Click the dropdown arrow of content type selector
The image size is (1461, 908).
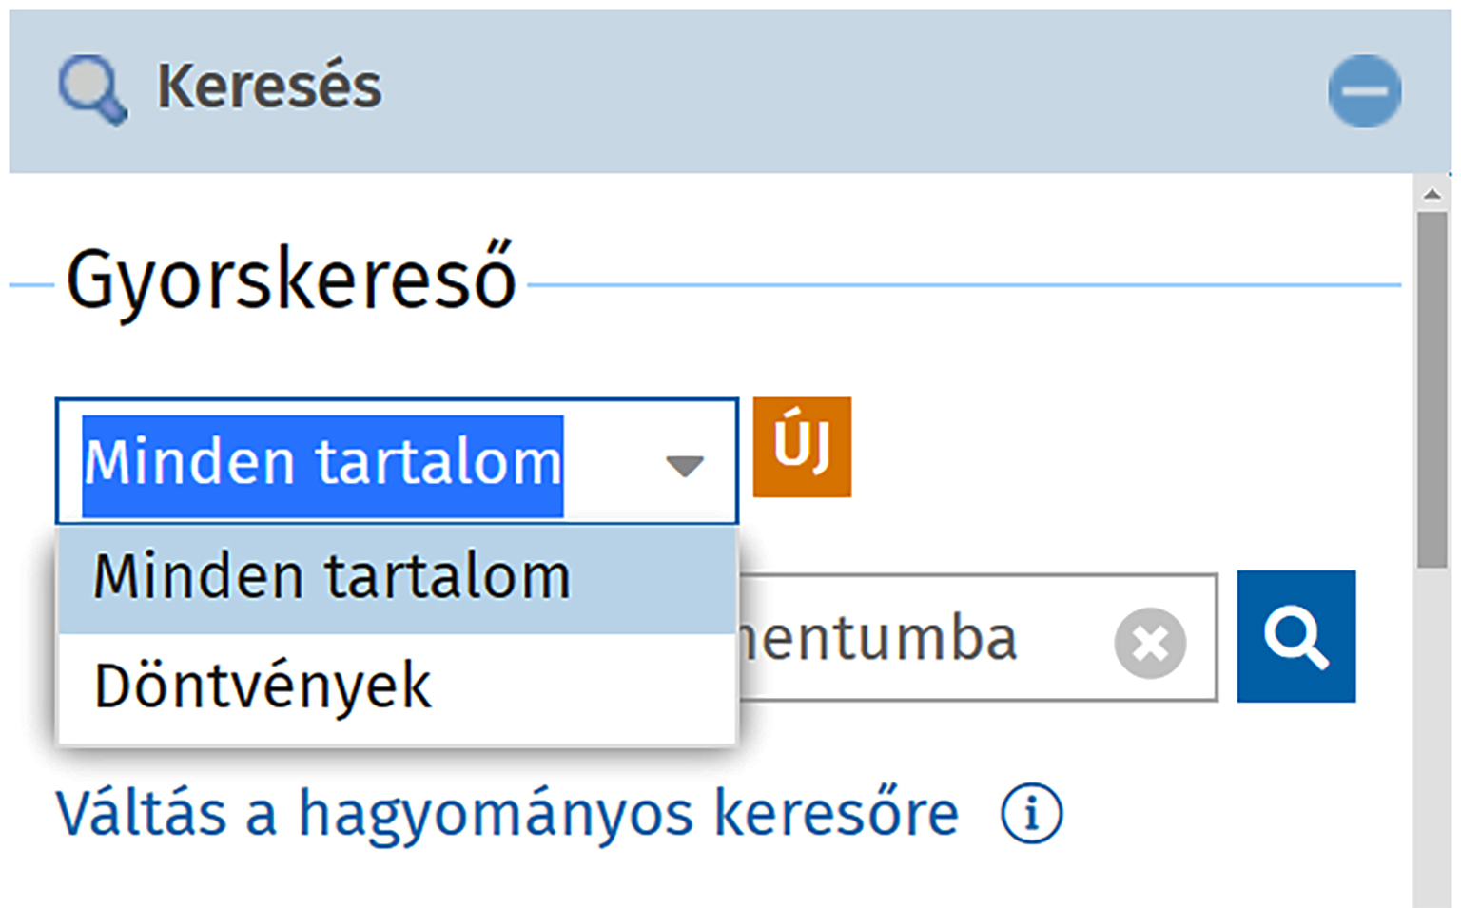click(684, 465)
